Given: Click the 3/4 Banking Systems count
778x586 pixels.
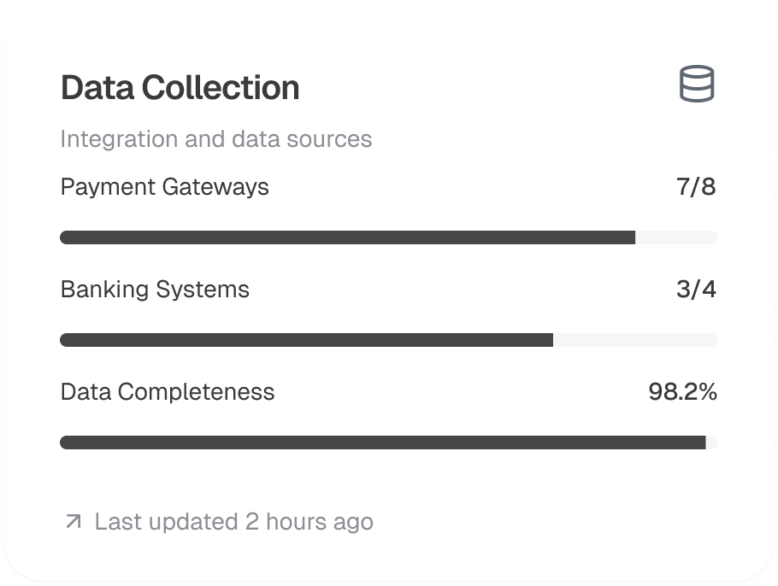Looking at the screenshot, I should pyautogui.click(x=696, y=290).
